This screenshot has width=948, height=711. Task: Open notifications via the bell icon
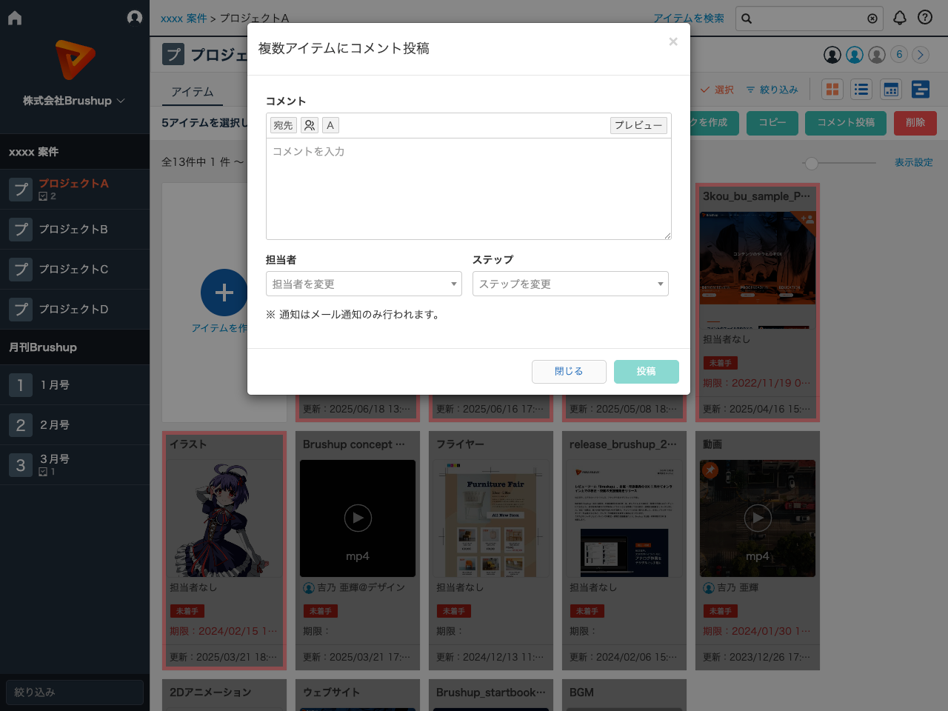point(900,18)
